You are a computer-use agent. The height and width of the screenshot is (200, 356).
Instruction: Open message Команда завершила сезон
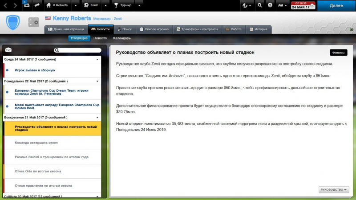52,143
